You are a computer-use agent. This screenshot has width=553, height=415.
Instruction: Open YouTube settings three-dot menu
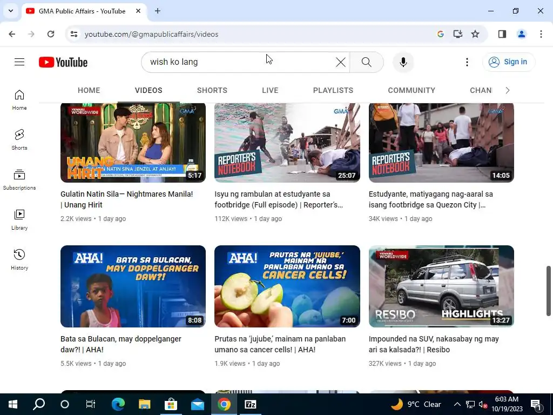[467, 62]
